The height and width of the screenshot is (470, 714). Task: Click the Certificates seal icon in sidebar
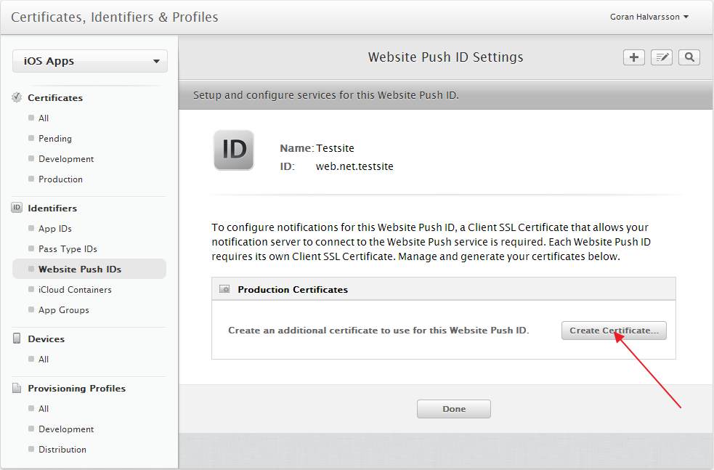tap(16, 97)
